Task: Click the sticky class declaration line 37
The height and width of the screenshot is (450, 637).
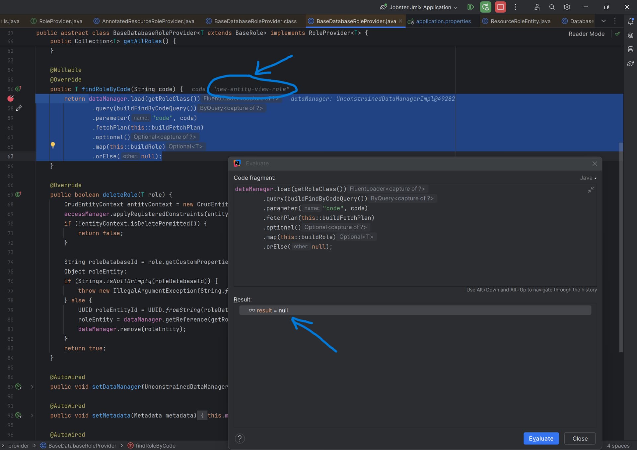Action: point(202,33)
